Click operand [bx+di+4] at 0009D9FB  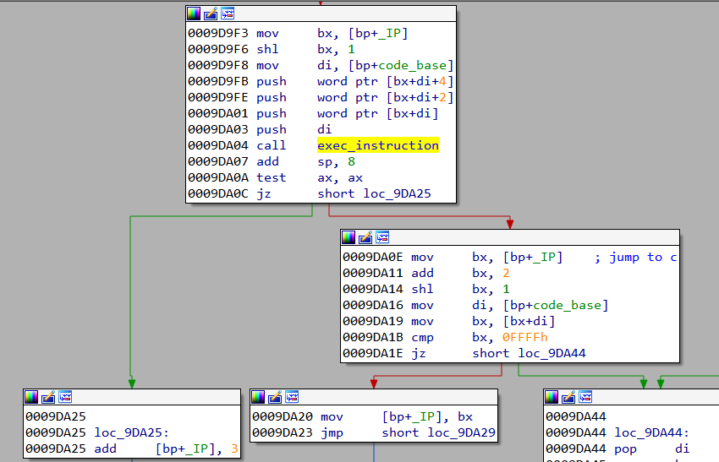pyautogui.click(x=420, y=81)
